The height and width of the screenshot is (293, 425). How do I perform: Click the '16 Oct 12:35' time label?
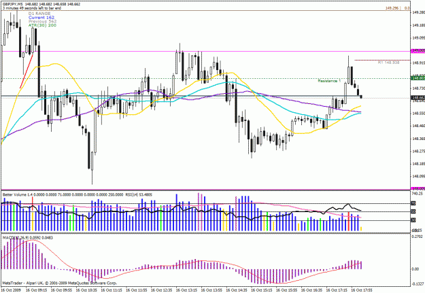coord(161,290)
